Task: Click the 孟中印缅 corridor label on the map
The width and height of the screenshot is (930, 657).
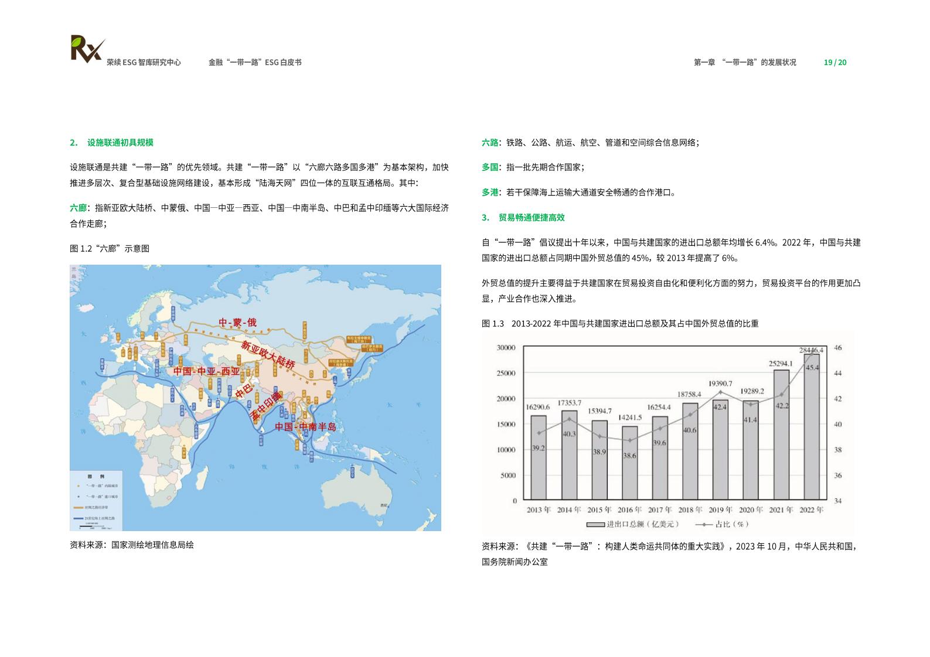Action: [265, 406]
